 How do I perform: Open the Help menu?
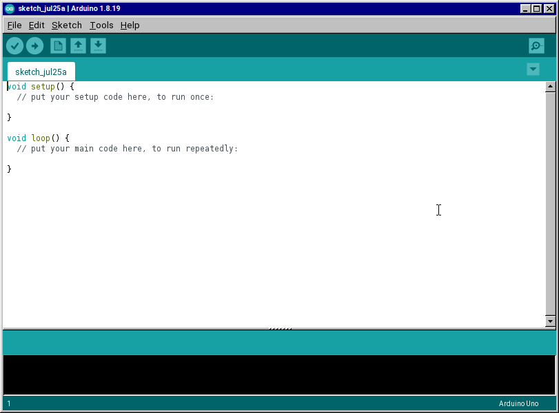[130, 25]
